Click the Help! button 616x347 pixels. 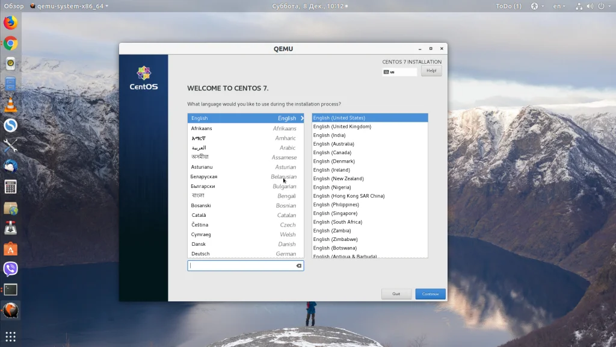pyautogui.click(x=431, y=71)
